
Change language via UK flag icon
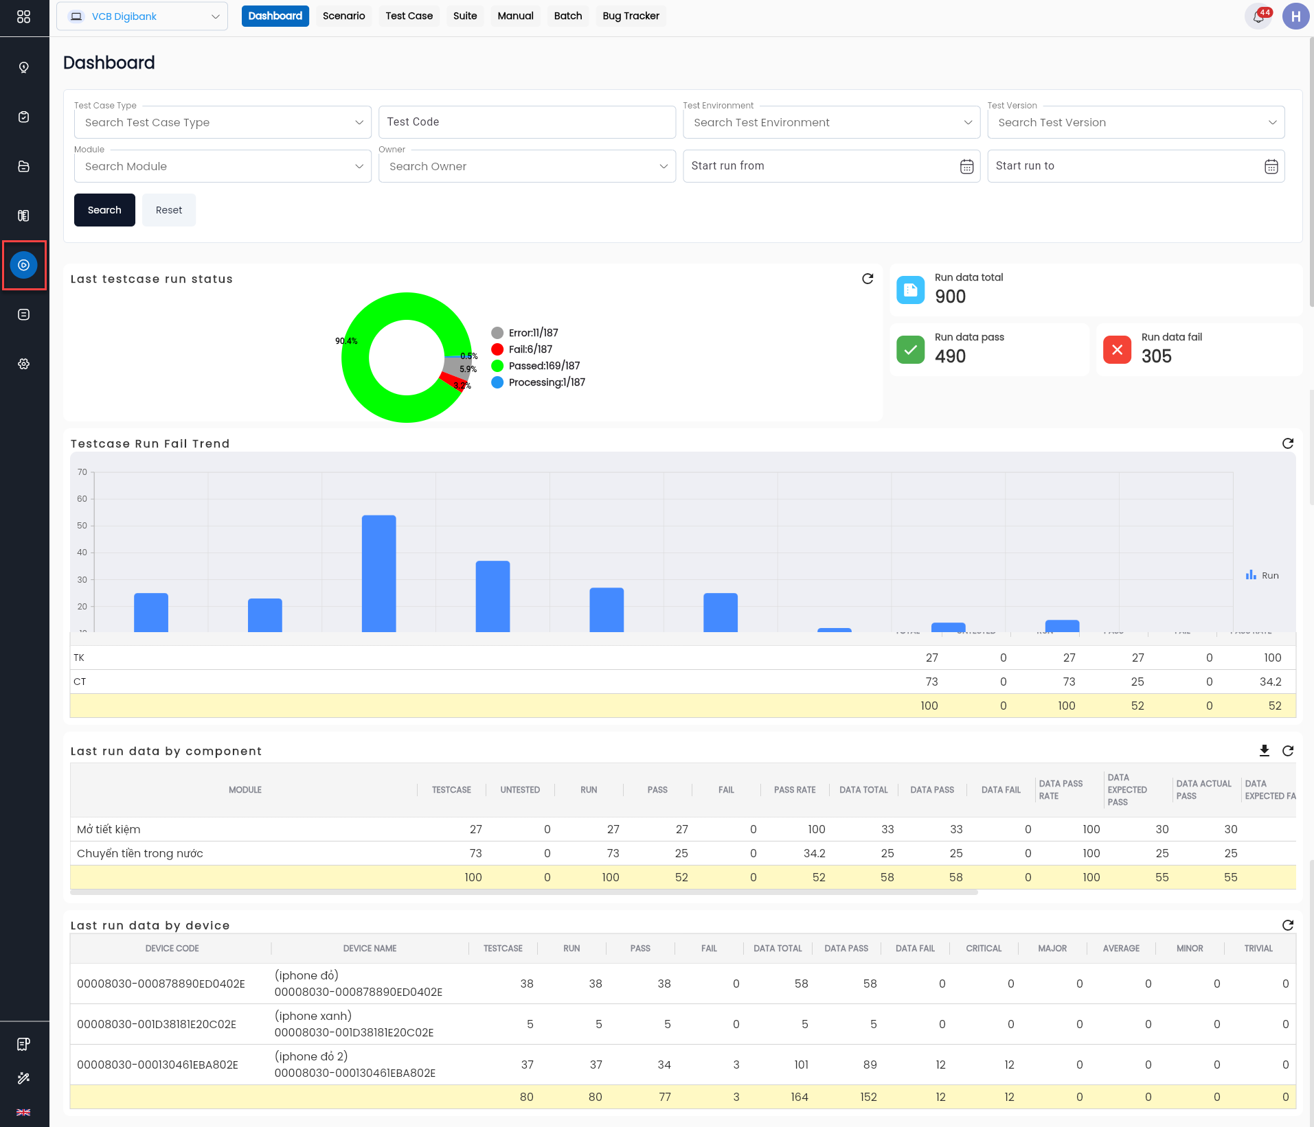click(x=23, y=1112)
